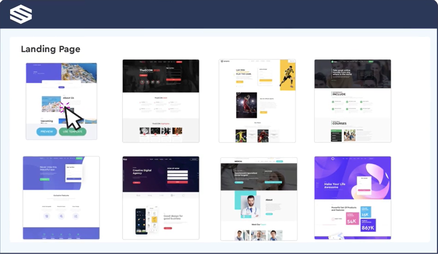
Task: Click the S logo in header
Action: pos(21,14)
